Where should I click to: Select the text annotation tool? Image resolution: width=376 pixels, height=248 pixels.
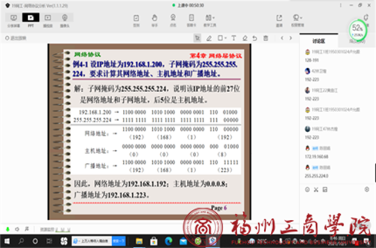234,38
